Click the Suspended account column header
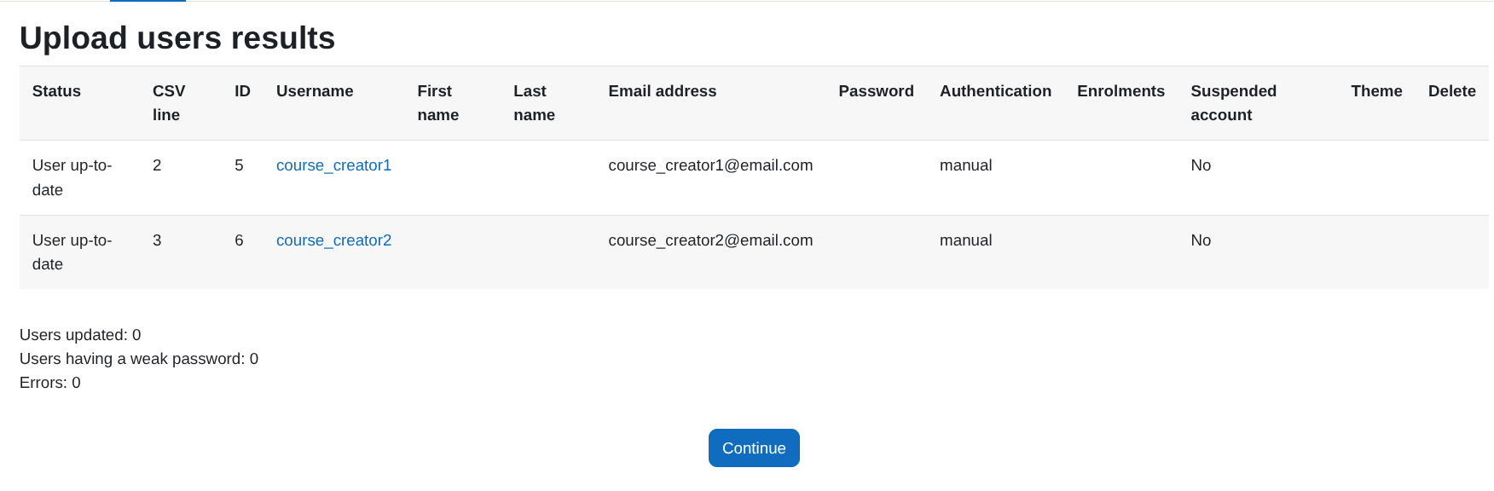This screenshot has height=491, width=1494. [x=1233, y=102]
